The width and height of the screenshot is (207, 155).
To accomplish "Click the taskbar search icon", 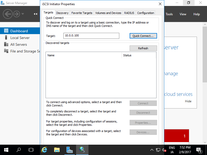I will coord(18,150).
